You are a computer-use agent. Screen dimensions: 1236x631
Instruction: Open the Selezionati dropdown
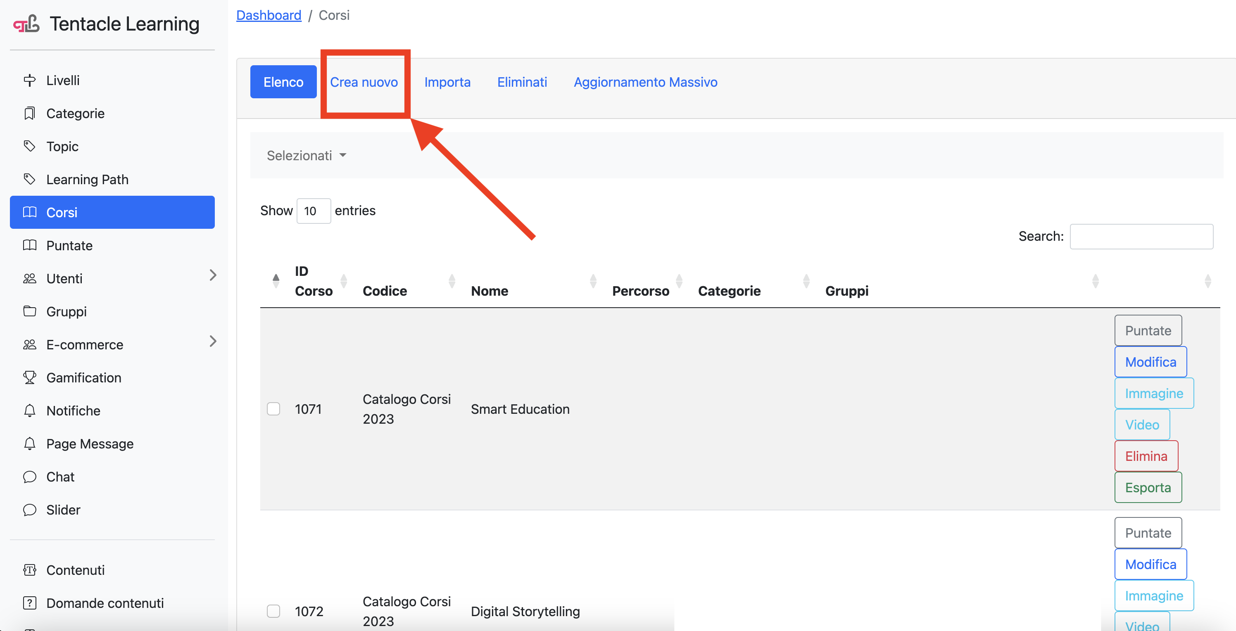click(306, 155)
